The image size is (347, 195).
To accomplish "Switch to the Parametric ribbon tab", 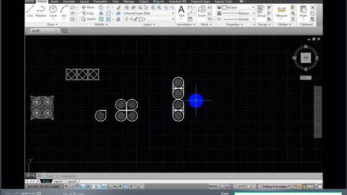I will tap(100, 2).
